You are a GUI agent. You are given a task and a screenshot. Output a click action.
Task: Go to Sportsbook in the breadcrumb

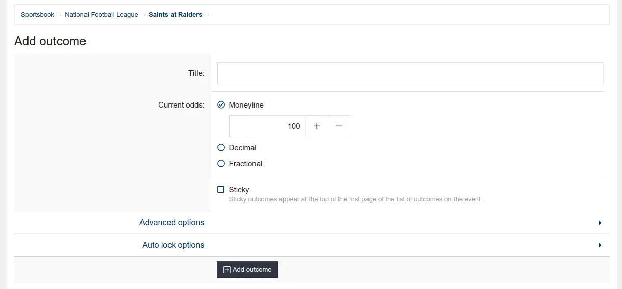click(38, 15)
